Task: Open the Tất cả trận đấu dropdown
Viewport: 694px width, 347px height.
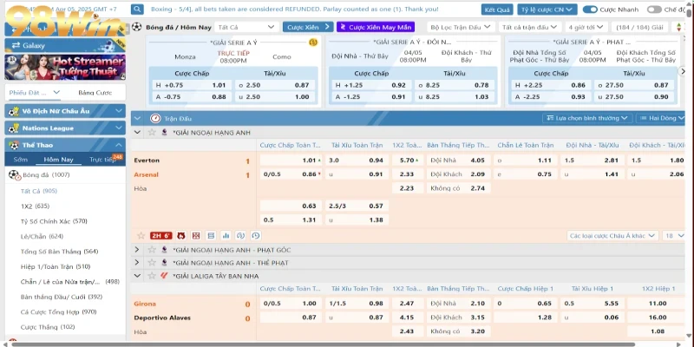Action: (530, 27)
